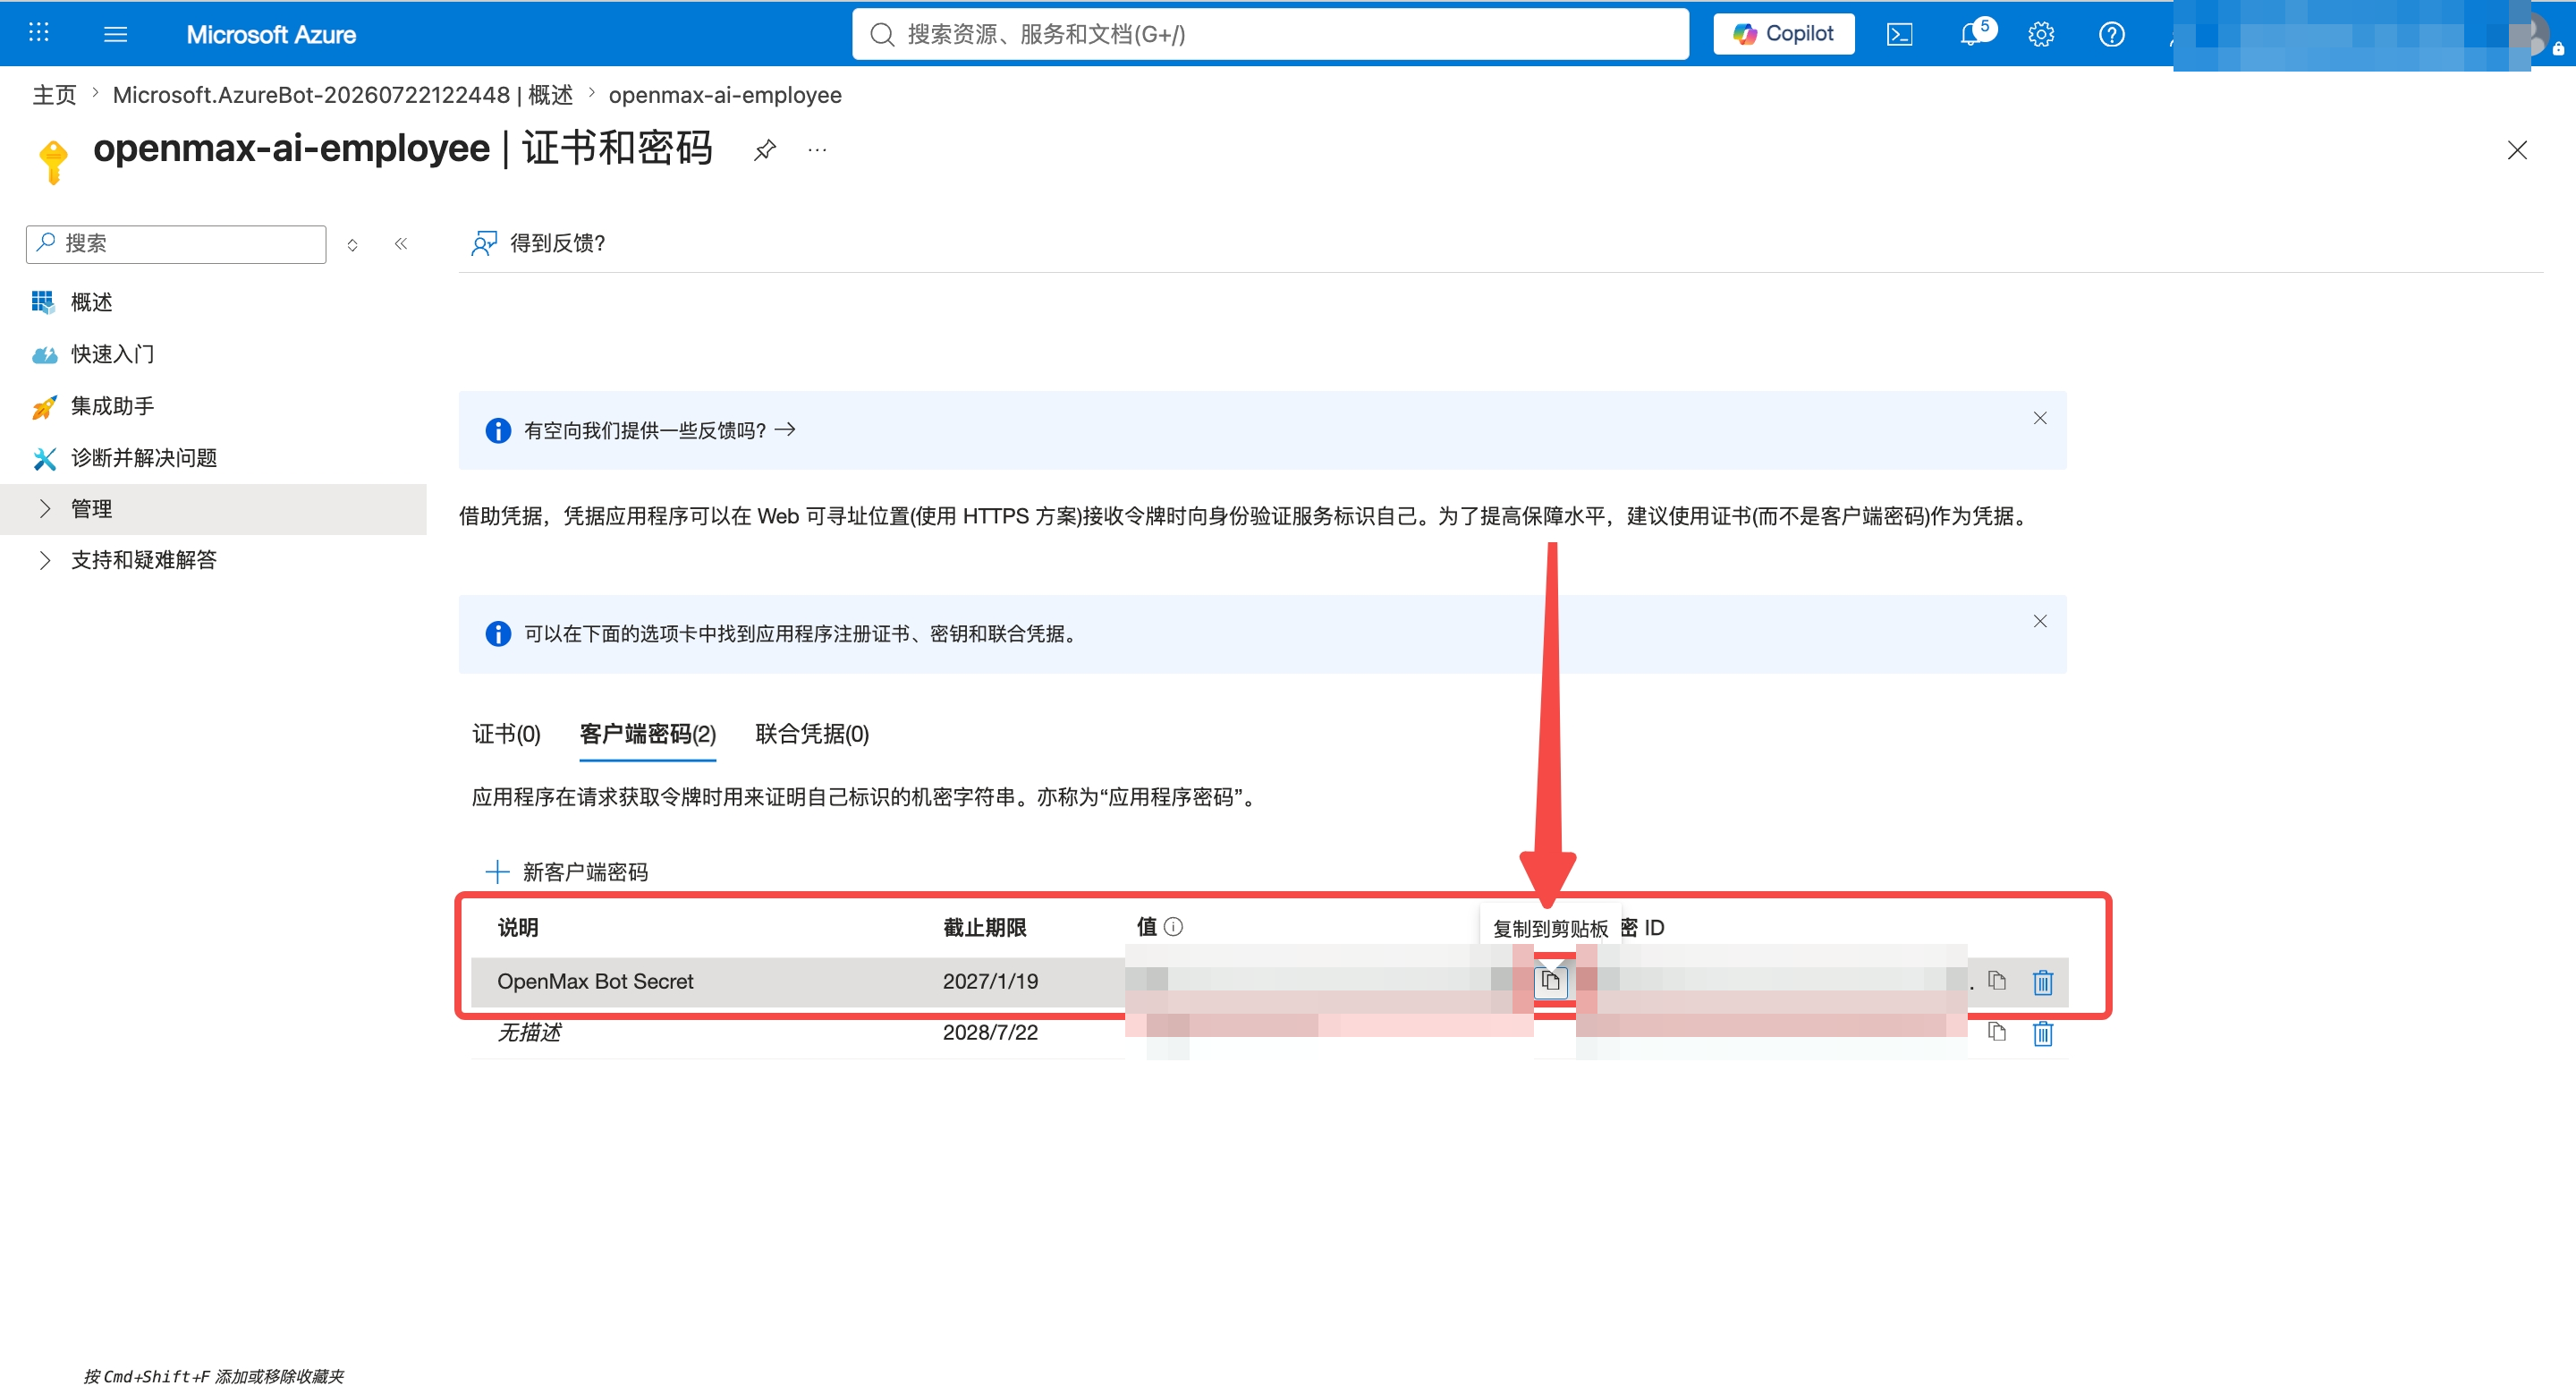
Task: Go to Microsoft Azure home logo
Action: 271,34
